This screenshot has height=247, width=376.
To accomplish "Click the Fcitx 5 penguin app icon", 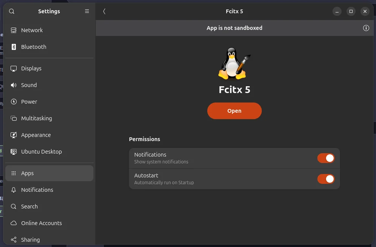I will point(234,63).
